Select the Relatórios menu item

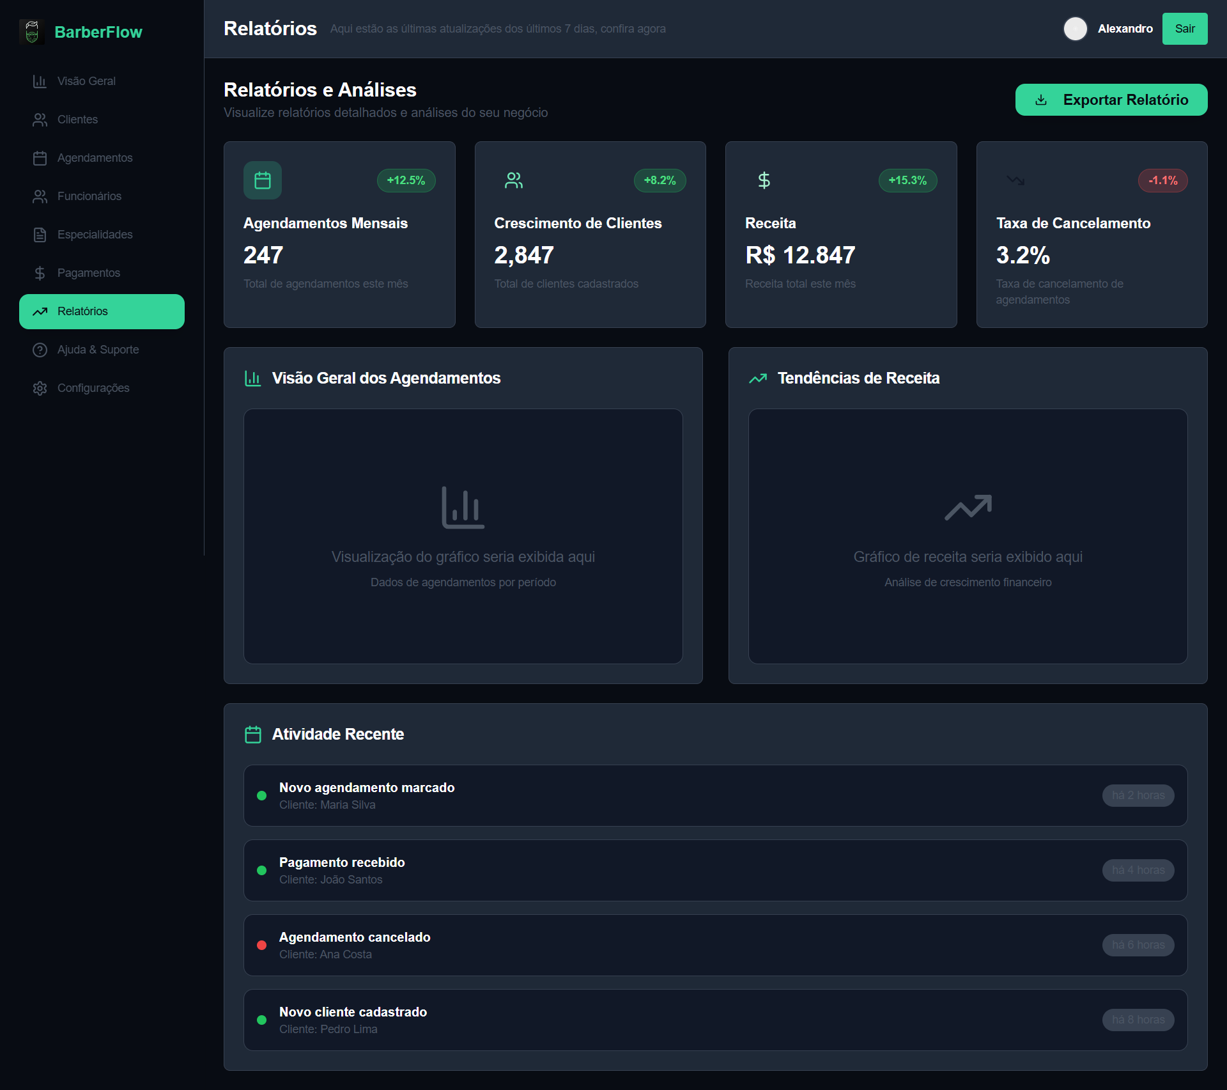[x=102, y=311]
